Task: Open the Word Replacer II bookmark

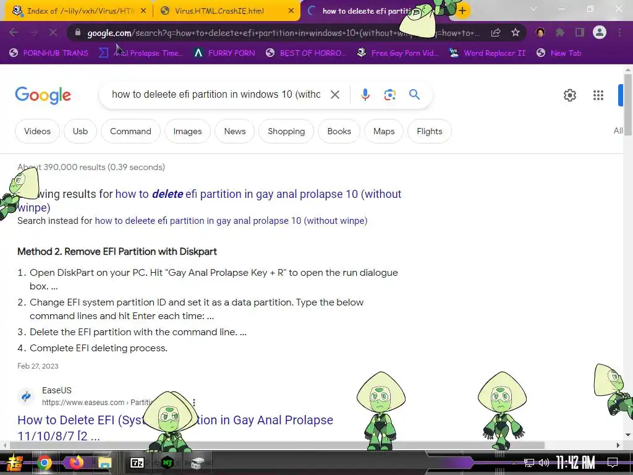Action: (488, 53)
